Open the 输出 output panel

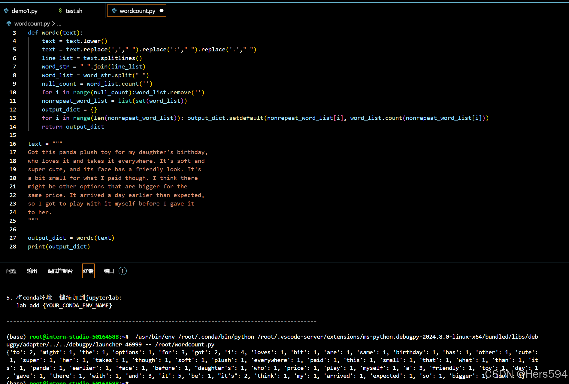click(x=32, y=271)
